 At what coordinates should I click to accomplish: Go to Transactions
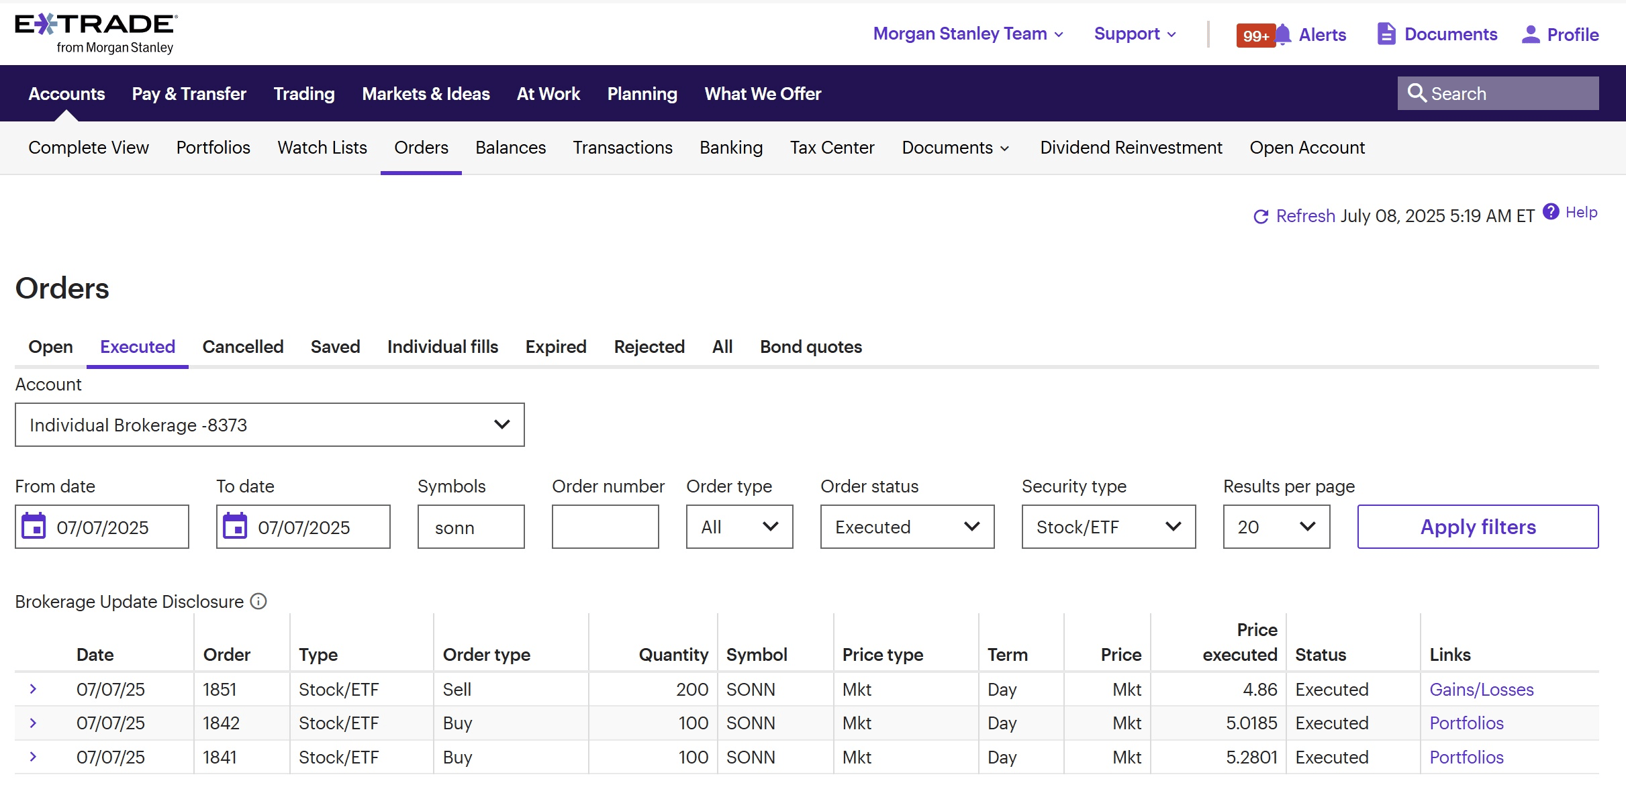(x=622, y=148)
